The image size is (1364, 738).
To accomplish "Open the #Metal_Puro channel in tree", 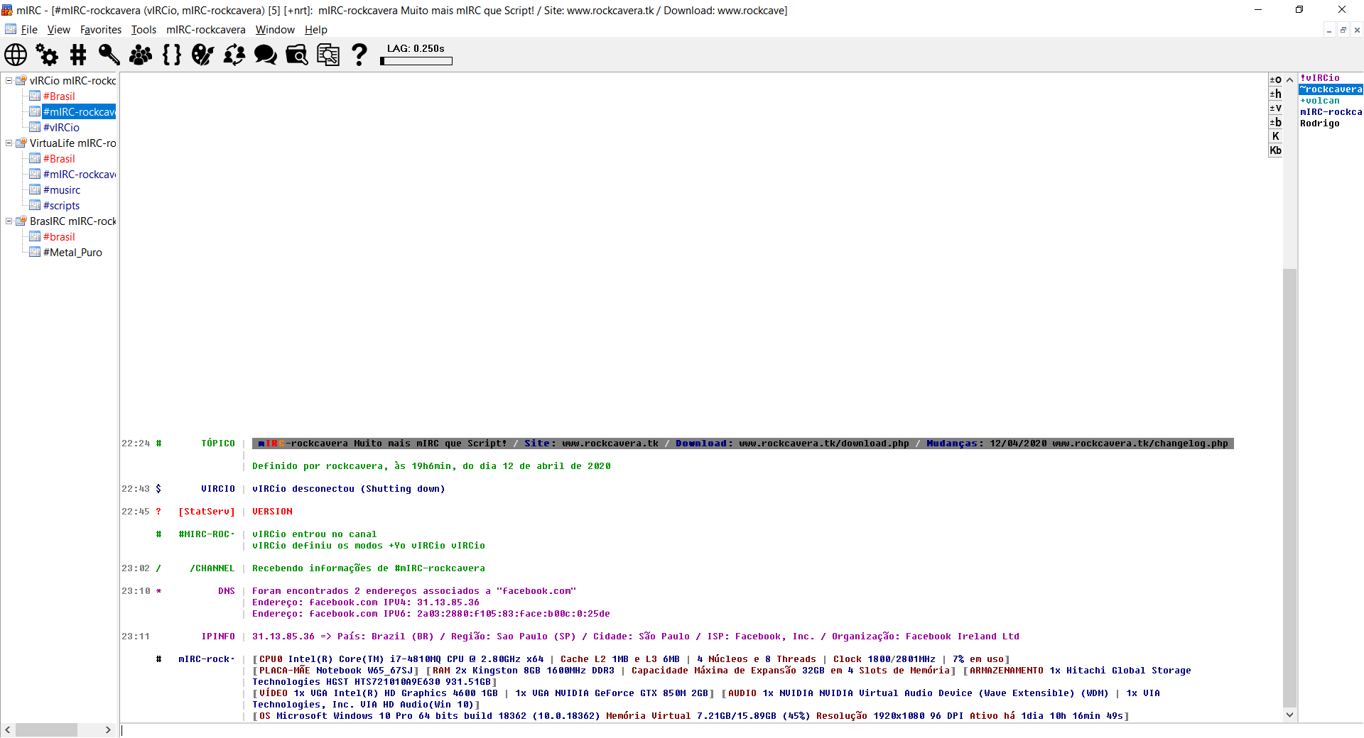I will [72, 252].
